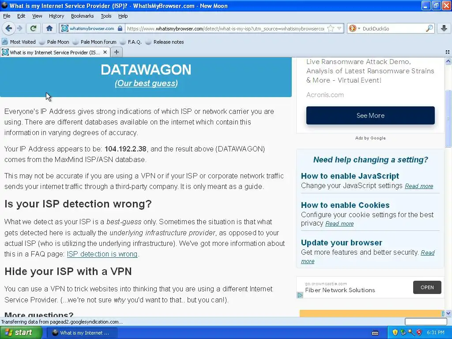Open the Downloads arrow button
This screenshot has height=339, width=452.
[444, 28]
